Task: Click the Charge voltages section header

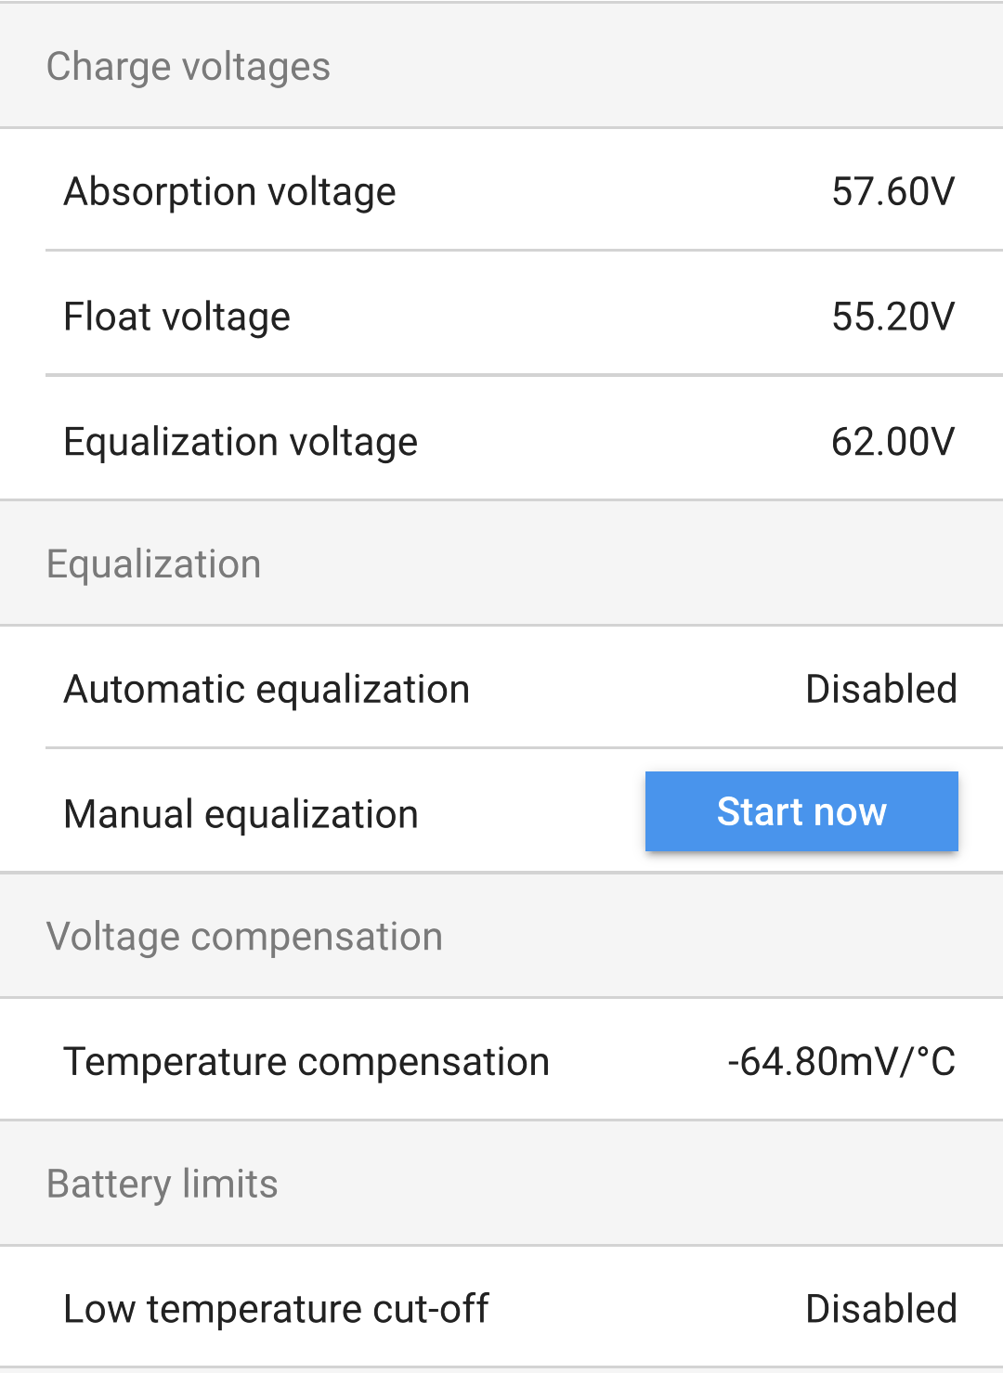Action: [189, 67]
